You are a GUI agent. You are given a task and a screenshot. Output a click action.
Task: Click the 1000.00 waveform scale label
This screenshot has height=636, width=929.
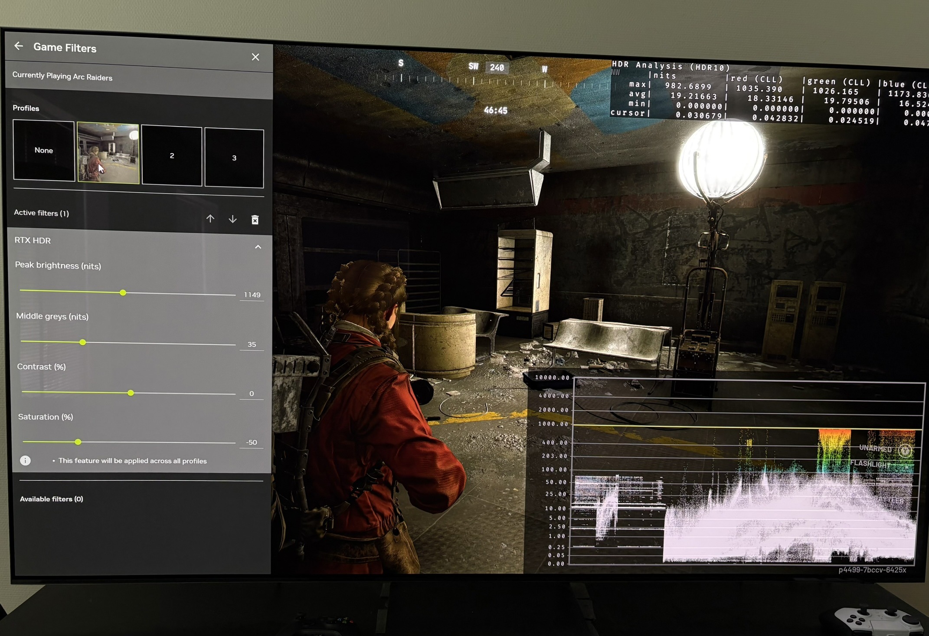[553, 424]
